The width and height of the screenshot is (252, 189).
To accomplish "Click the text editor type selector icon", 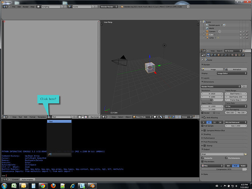I will [5, 117].
